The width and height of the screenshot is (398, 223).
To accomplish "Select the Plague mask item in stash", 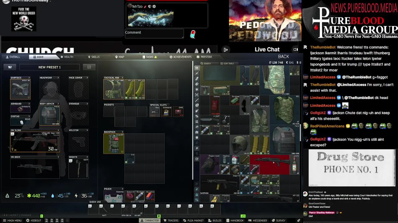I will tap(210, 164).
